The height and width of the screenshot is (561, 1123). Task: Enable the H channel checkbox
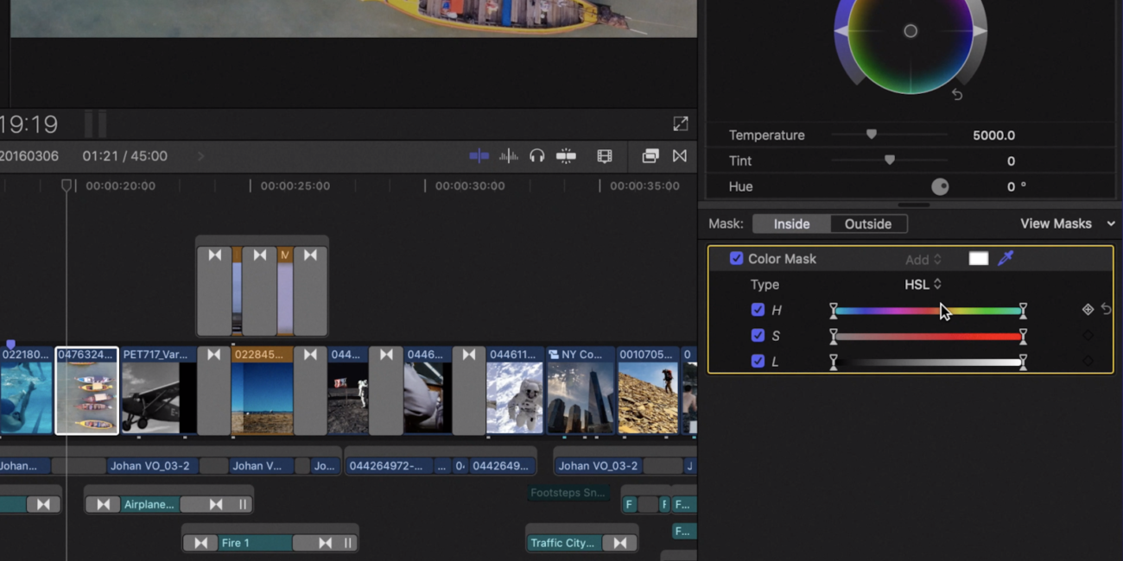pos(758,309)
